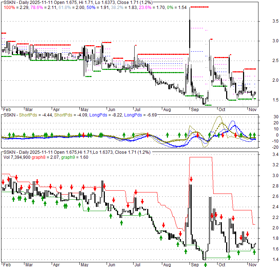Select 'Apr' on the bottom panel date axis
280x267 pixels.
[56, 265]
